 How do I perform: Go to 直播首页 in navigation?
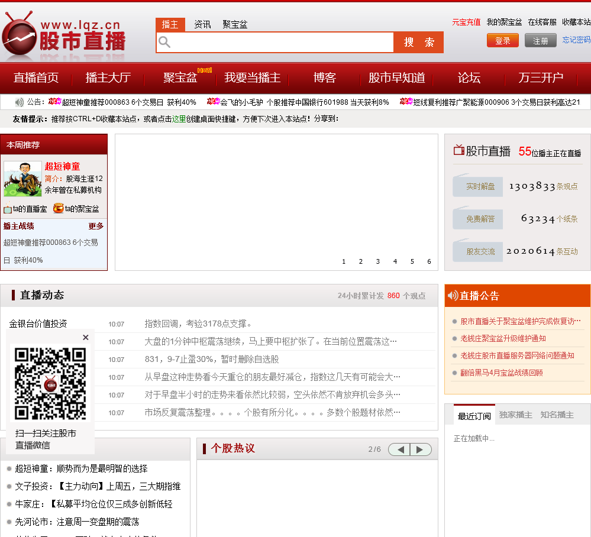(36, 77)
